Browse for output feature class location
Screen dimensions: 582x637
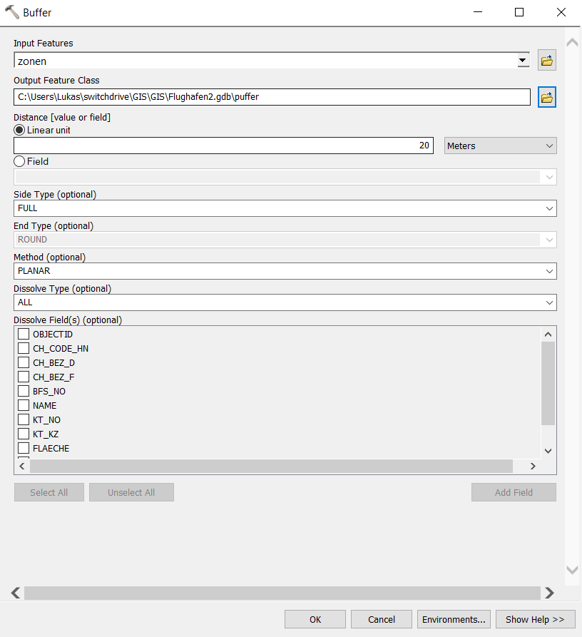547,97
